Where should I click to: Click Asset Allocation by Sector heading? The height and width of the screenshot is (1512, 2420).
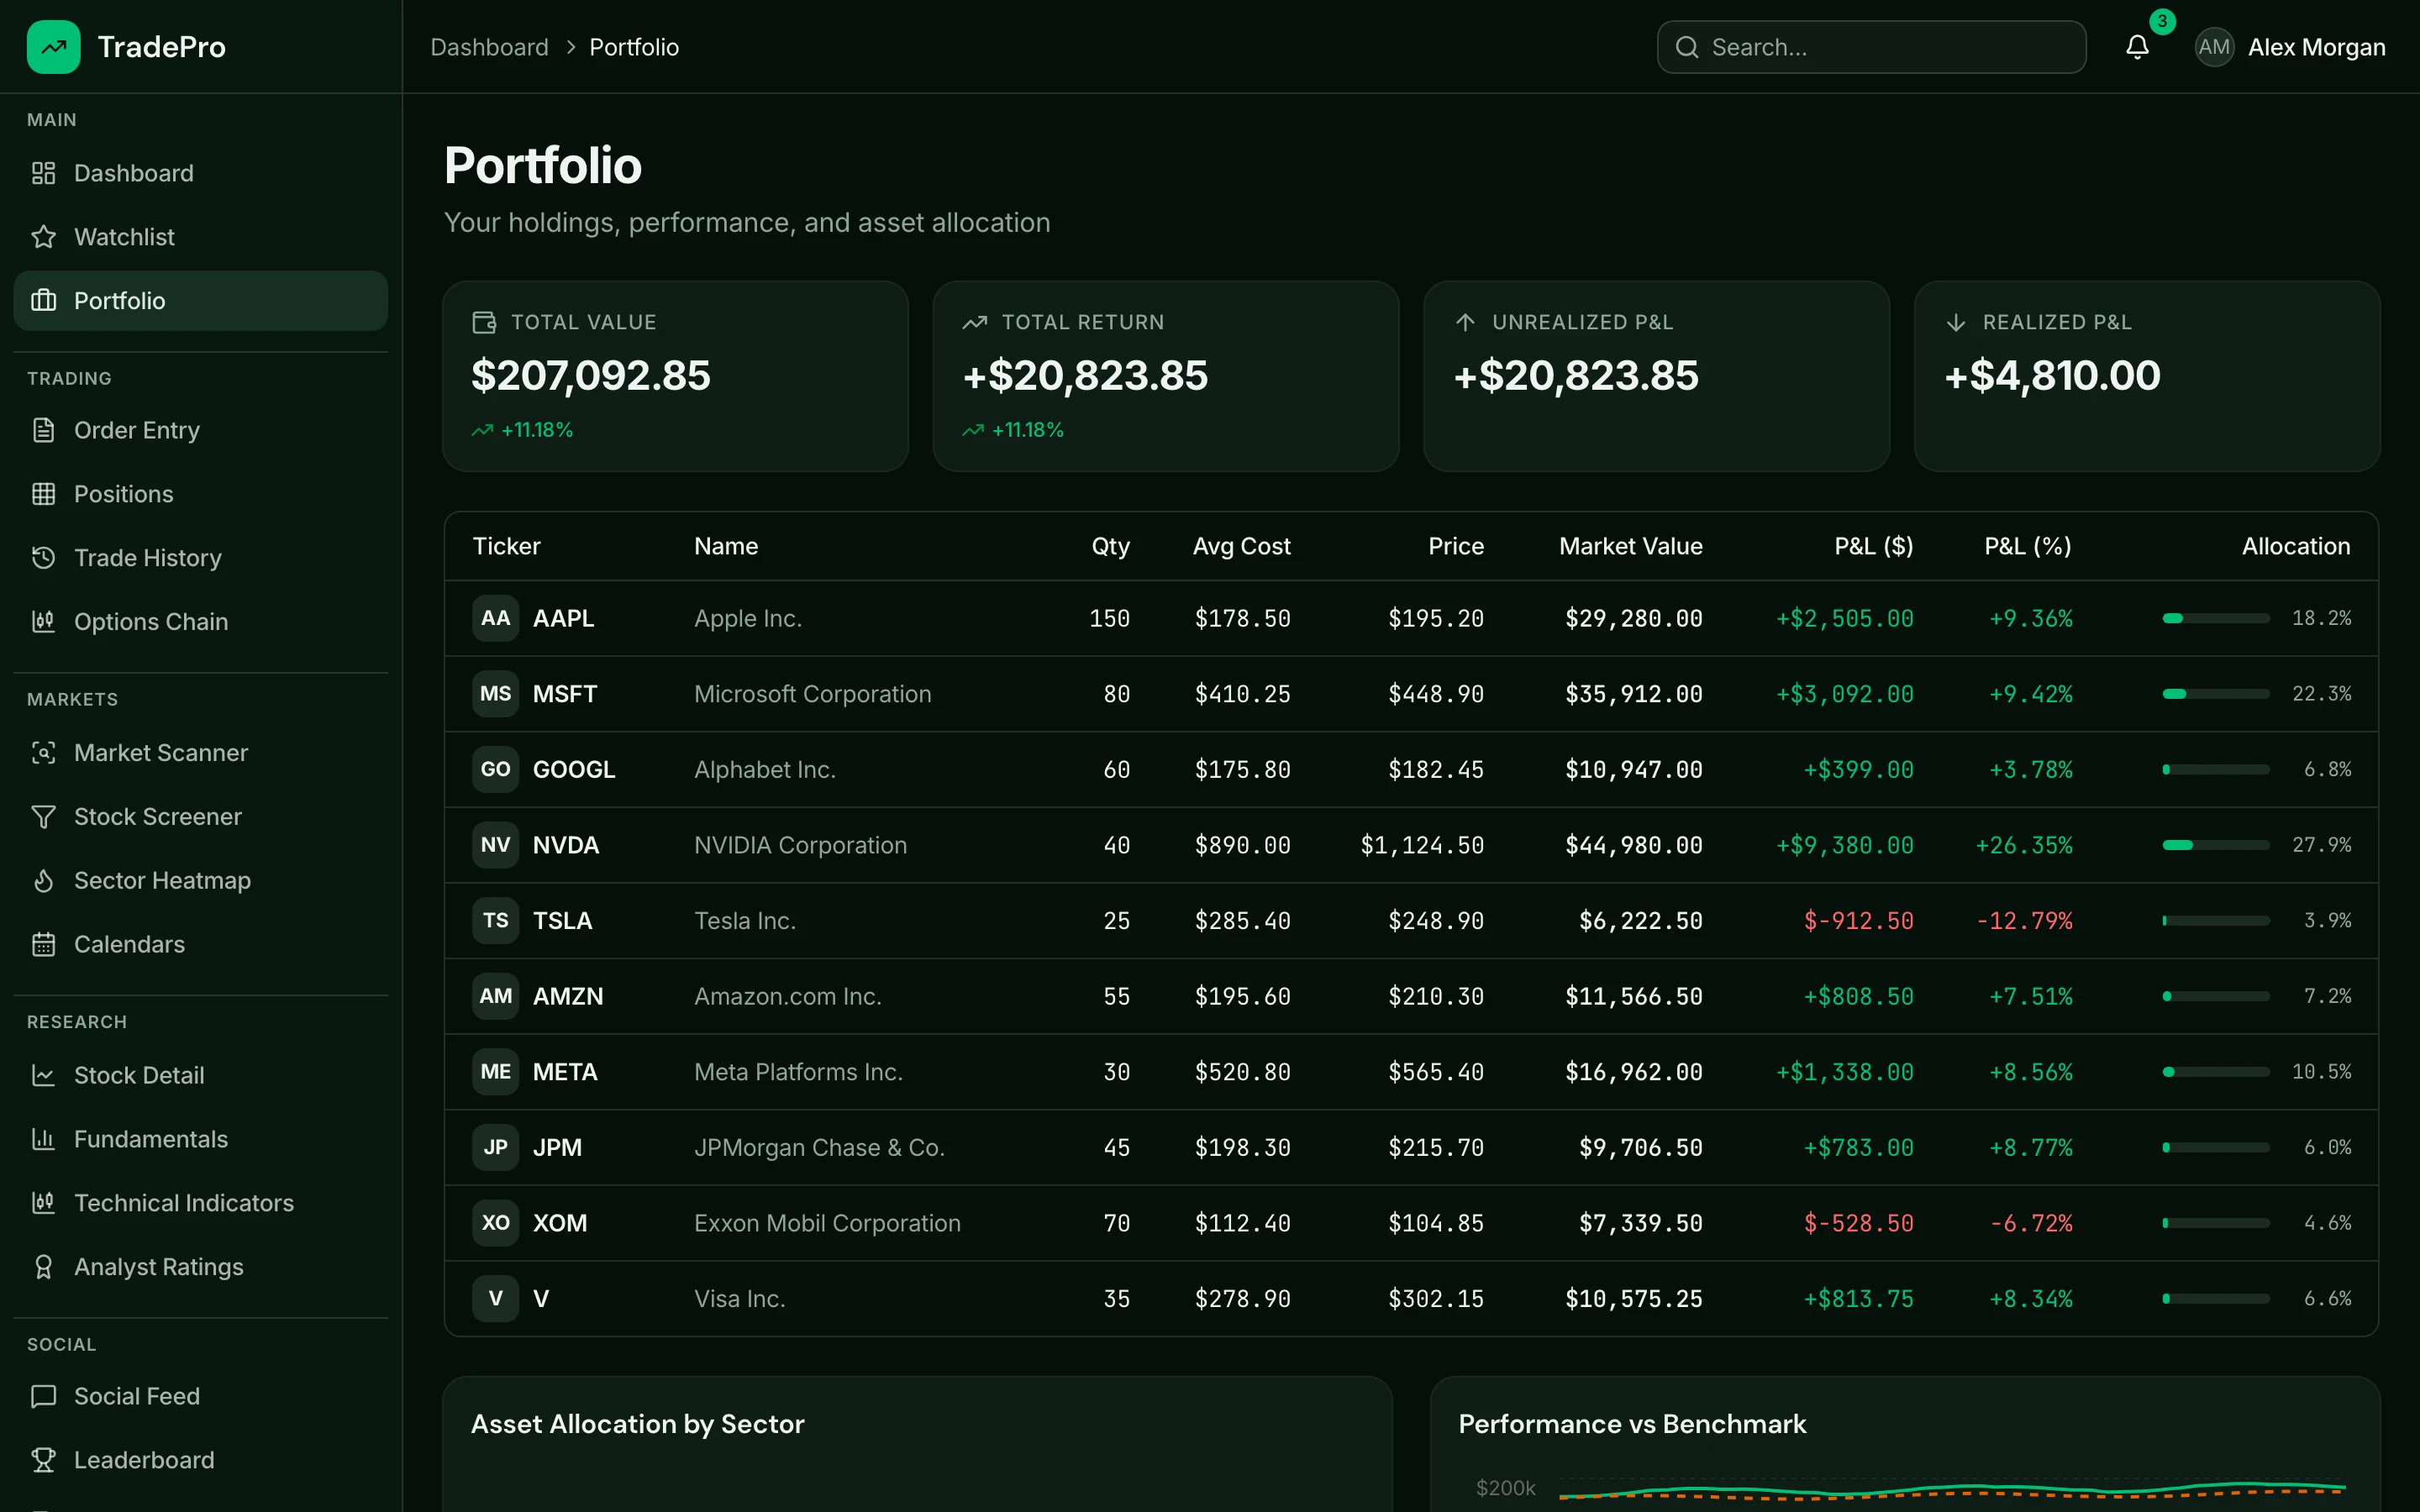tap(637, 1424)
